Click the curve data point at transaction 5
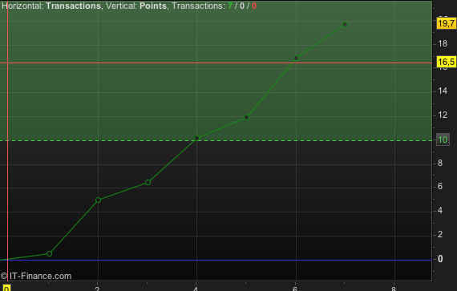457x291 pixels. 246,117
